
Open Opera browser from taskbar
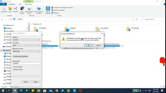[x=80, y=91]
